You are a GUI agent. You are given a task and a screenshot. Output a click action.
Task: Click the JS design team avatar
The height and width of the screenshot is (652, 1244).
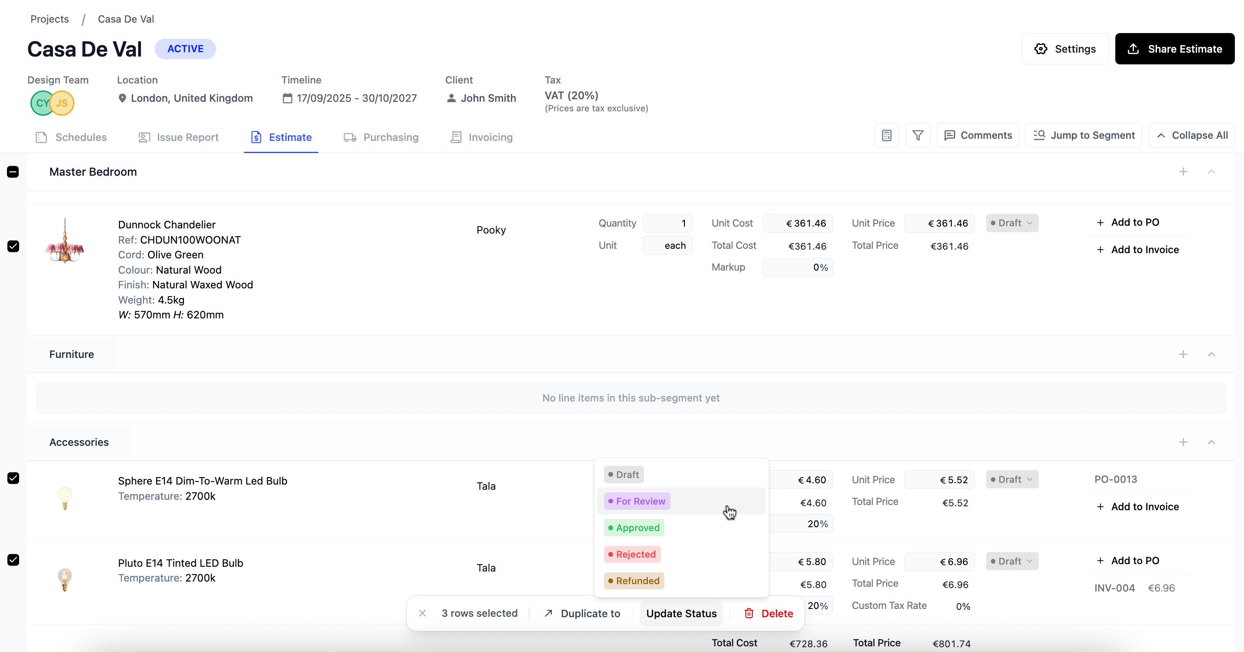tap(62, 103)
